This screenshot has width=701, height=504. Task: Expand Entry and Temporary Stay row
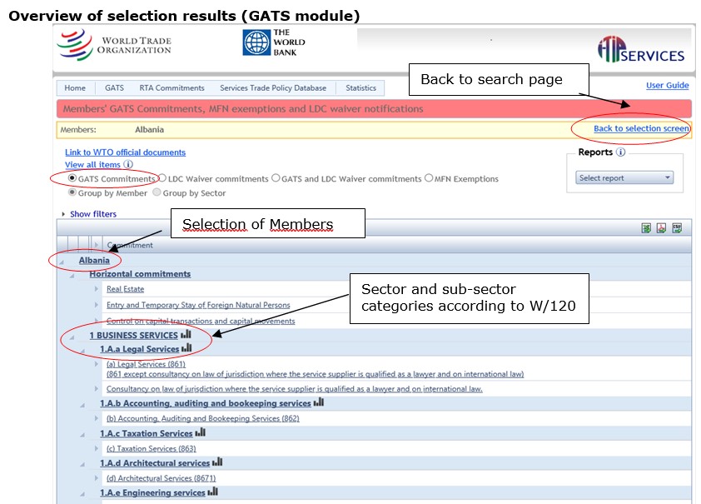[x=96, y=305]
